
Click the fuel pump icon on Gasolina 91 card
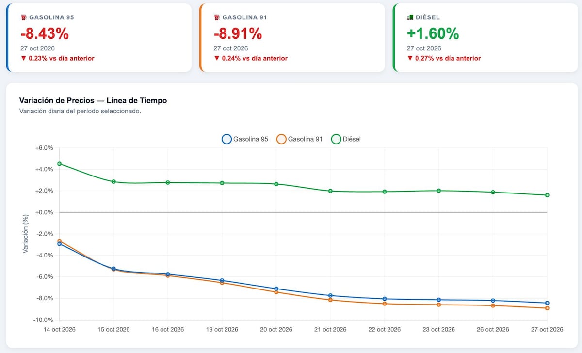[217, 17]
